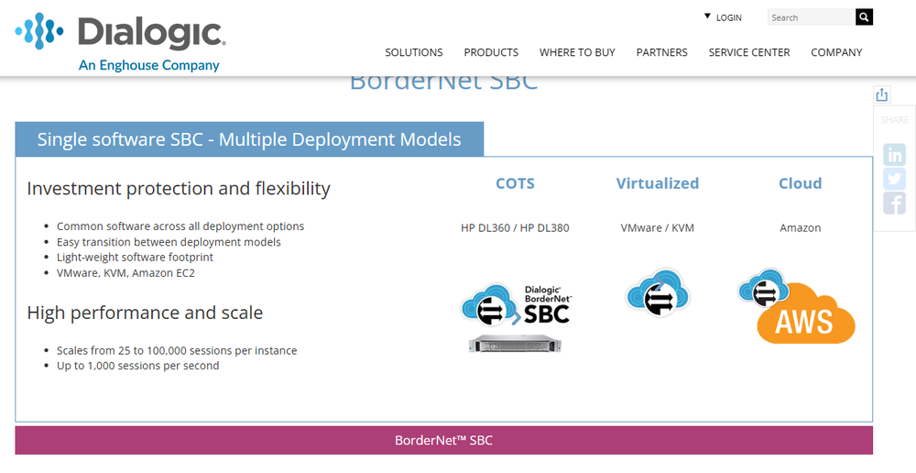Screen dimensions: 916x473
Task: Open the PRODUCTS menu
Action: tap(491, 52)
